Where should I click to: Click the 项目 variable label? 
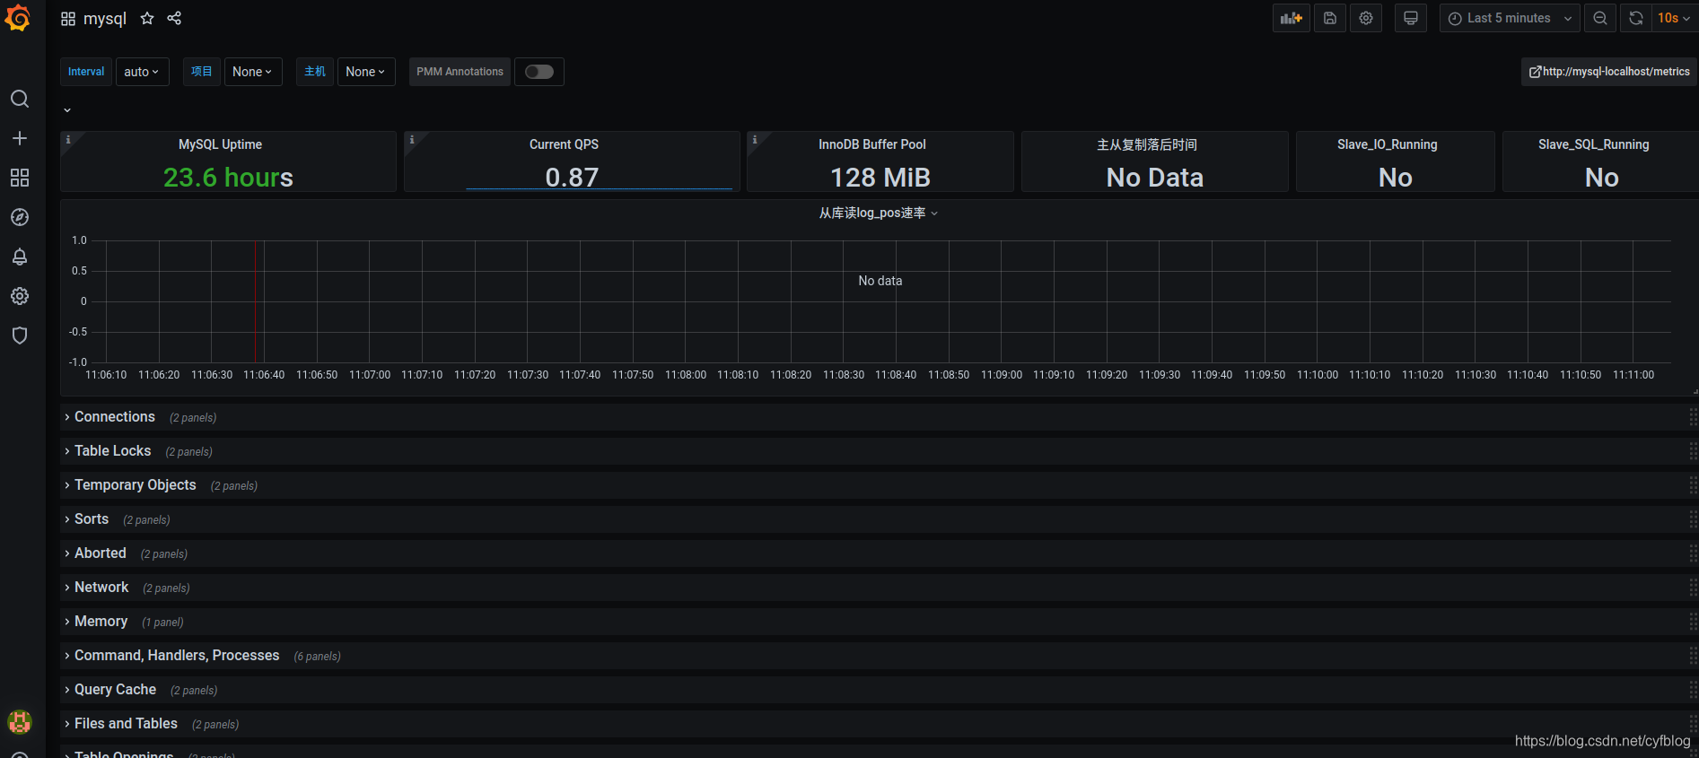[202, 72]
